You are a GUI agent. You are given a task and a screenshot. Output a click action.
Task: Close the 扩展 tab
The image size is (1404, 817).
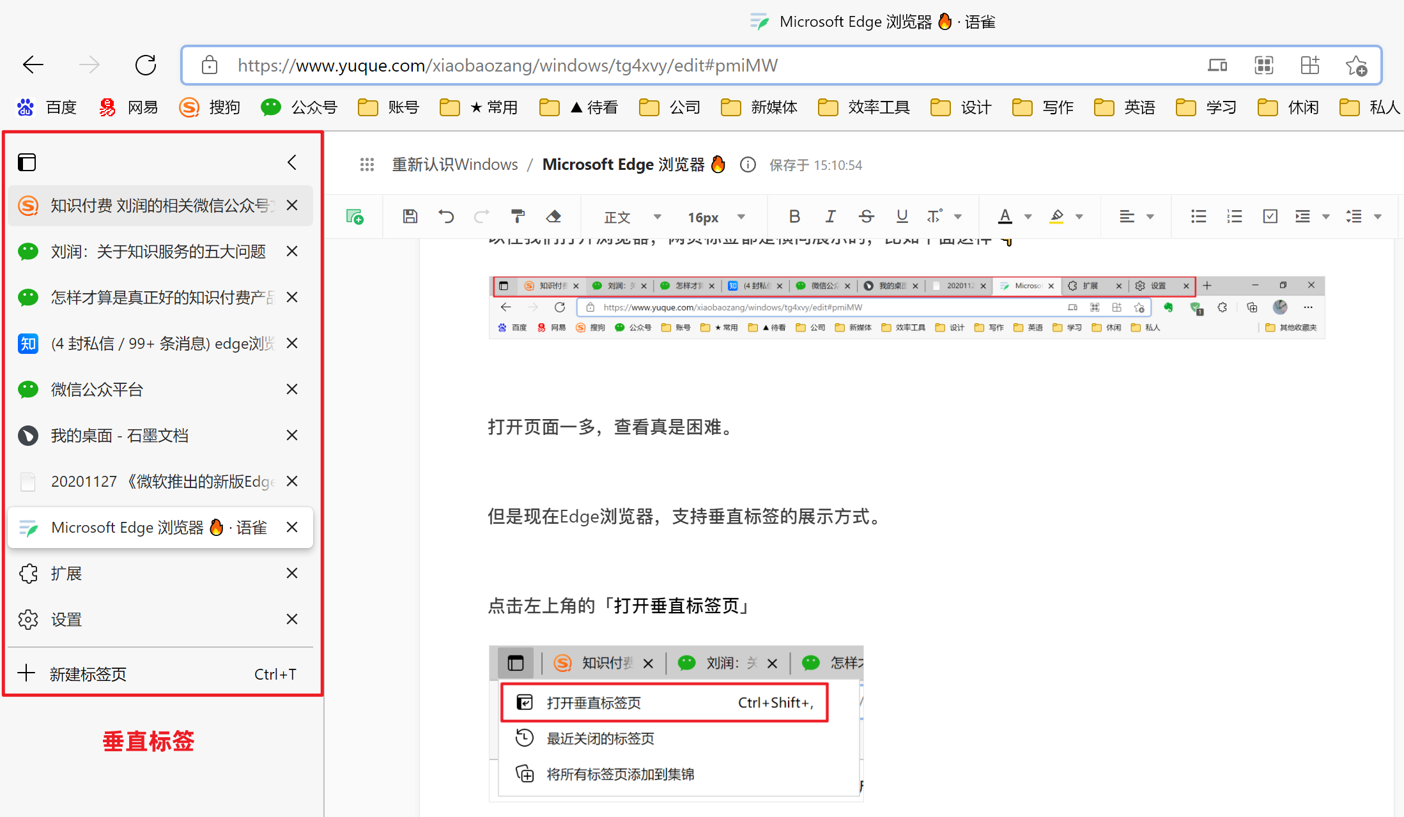click(x=292, y=574)
